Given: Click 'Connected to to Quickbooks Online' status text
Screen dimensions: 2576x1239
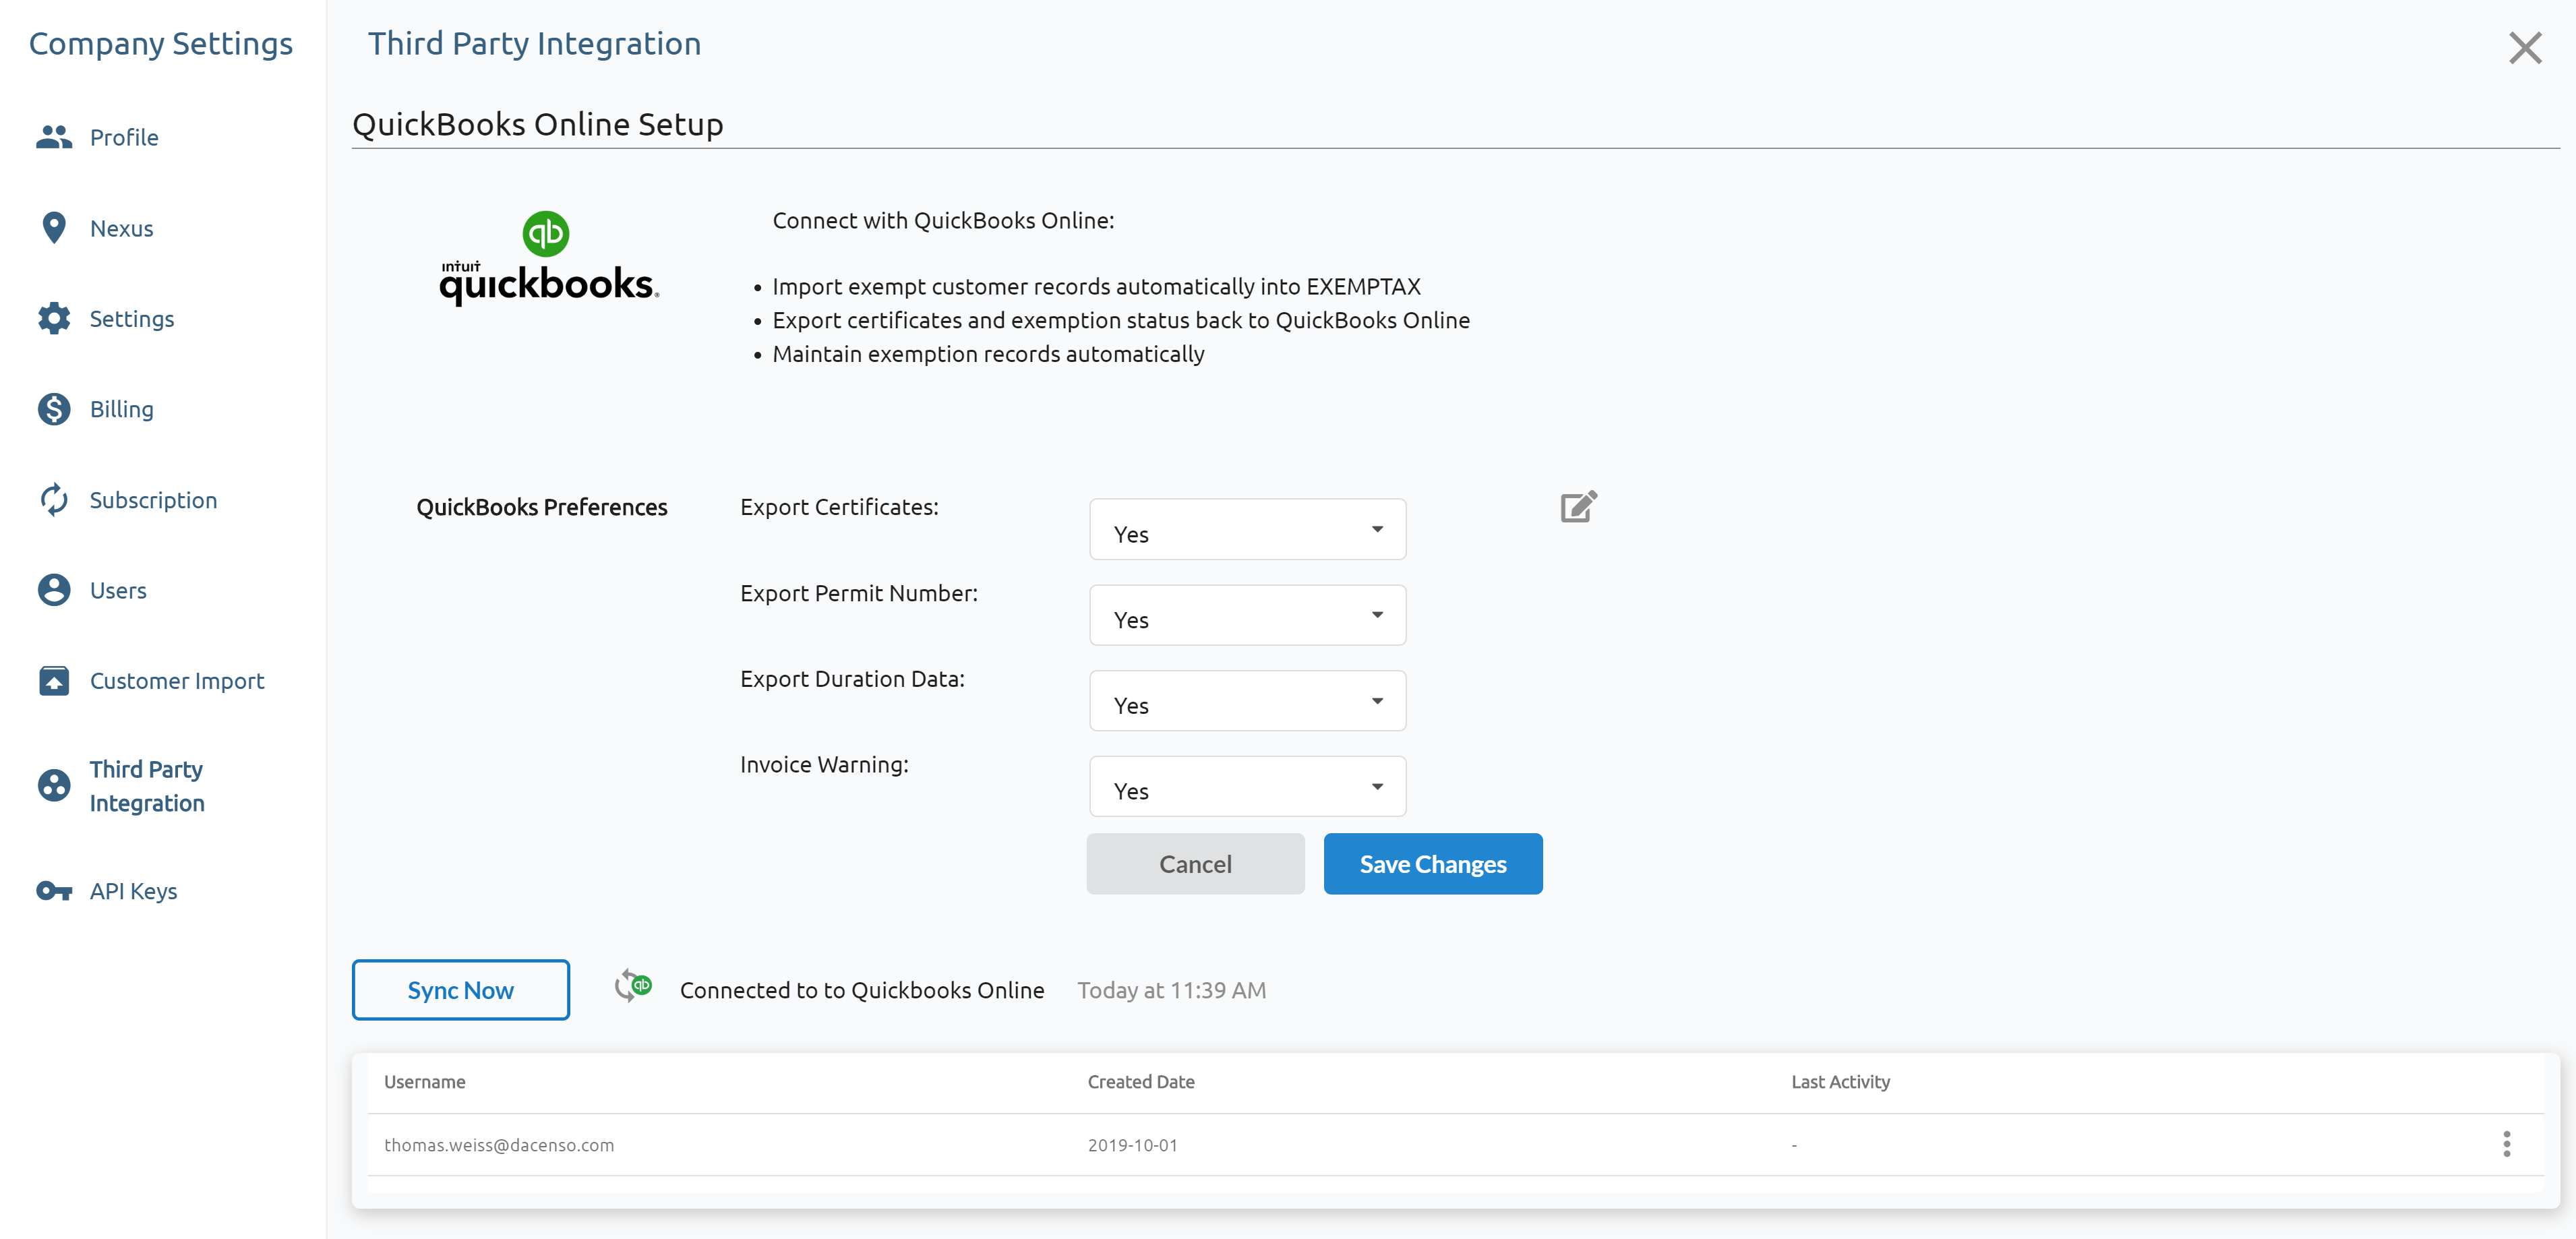Looking at the screenshot, I should click(862, 990).
